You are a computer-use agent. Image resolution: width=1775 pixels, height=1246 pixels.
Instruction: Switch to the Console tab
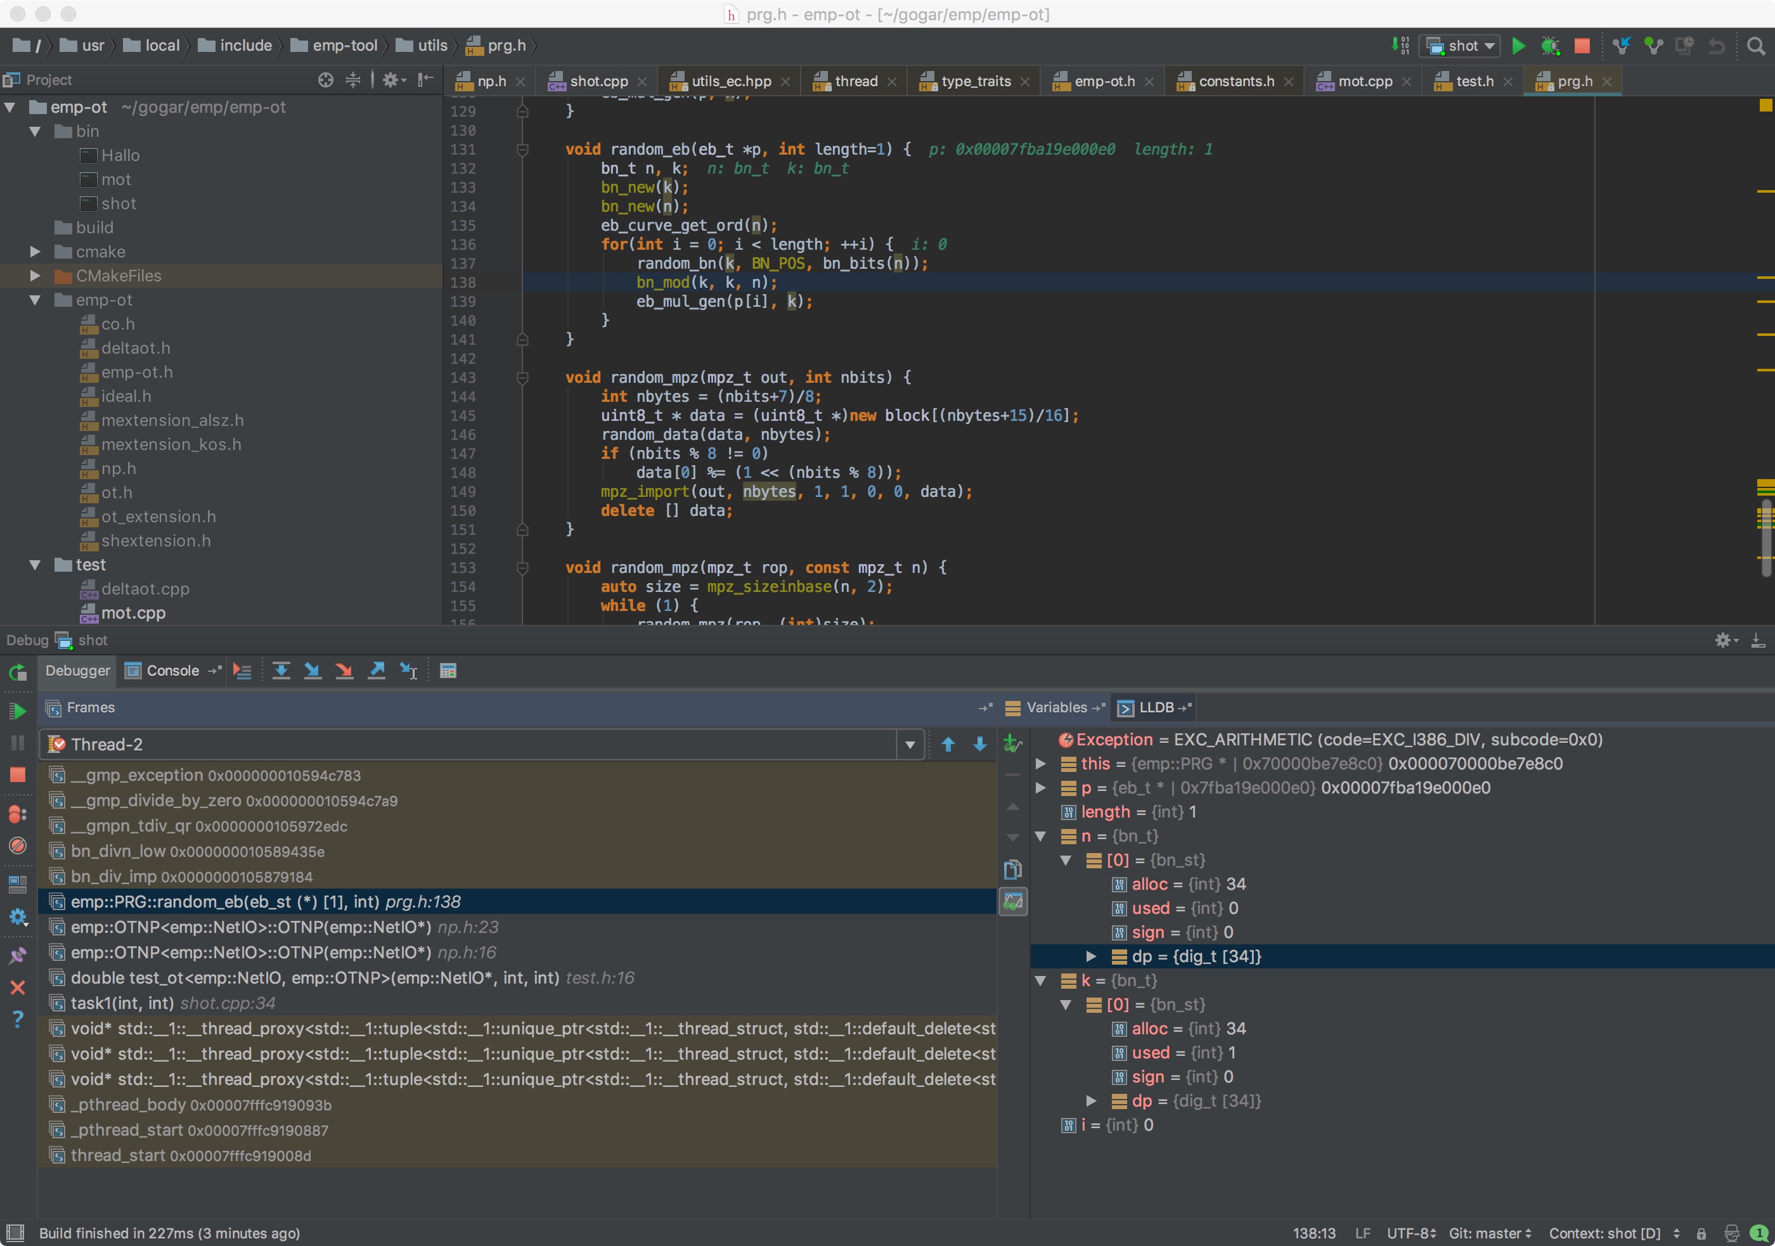172,671
